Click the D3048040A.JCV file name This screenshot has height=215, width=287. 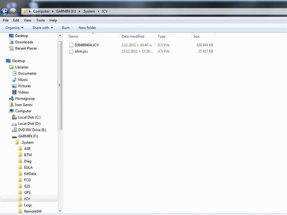(86, 45)
